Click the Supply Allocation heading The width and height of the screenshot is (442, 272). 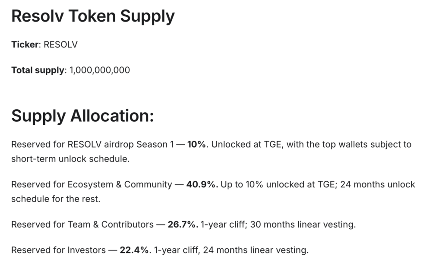82,116
